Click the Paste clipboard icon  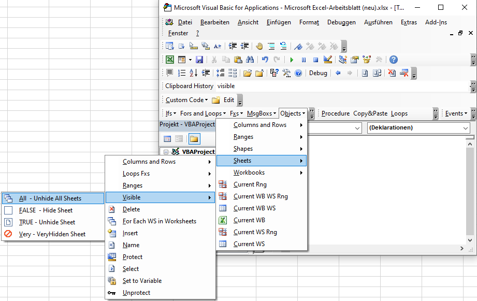(x=238, y=60)
